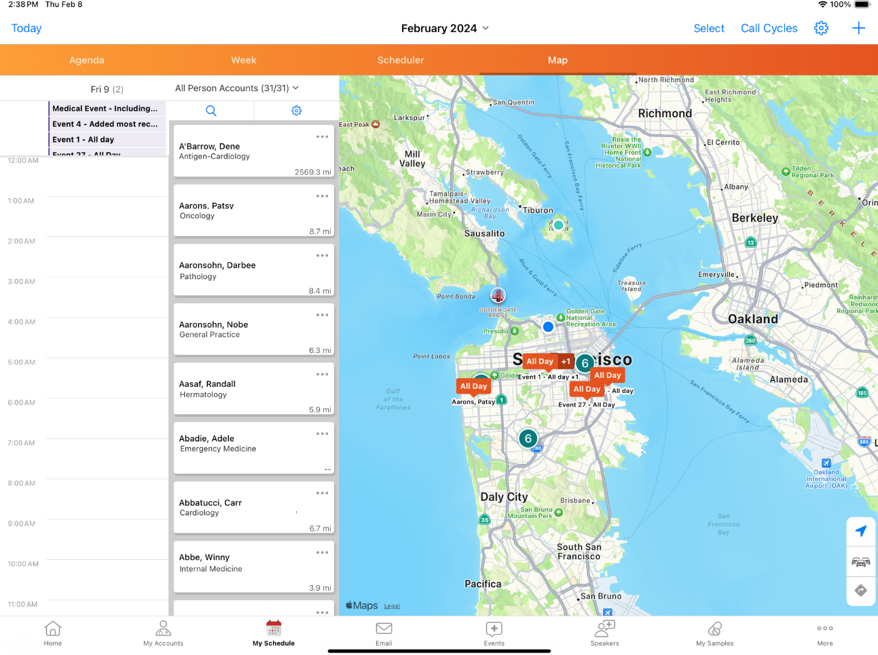Toggle traffic view car icon on map
The width and height of the screenshot is (878, 655).
point(860,561)
